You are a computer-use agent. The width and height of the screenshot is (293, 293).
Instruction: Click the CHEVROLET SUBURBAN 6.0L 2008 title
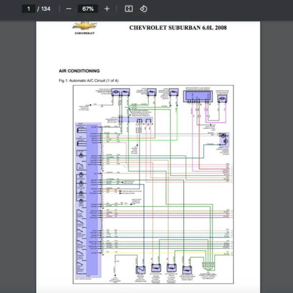pyautogui.click(x=178, y=28)
